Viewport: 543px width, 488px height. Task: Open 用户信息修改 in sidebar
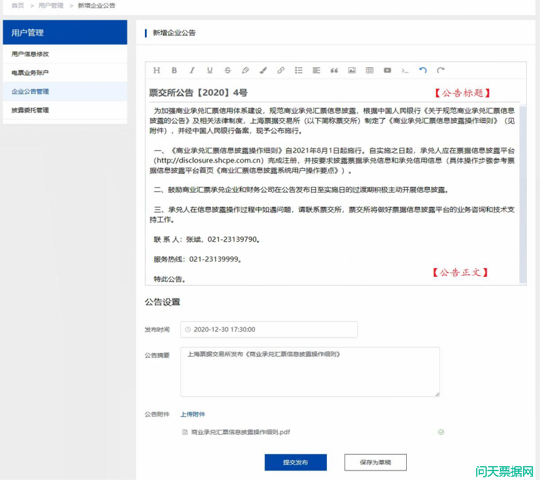pyautogui.click(x=30, y=54)
